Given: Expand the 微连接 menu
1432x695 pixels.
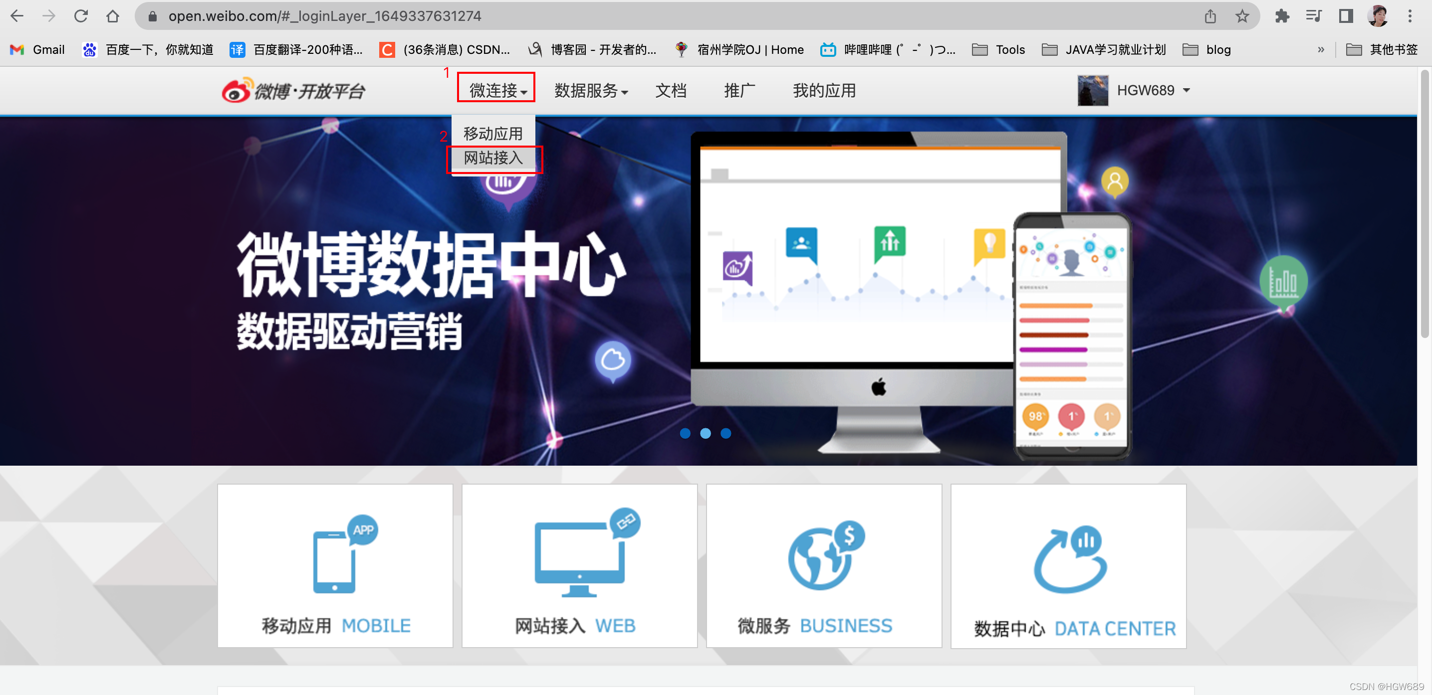Looking at the screenshot, I should pos(497,90).
